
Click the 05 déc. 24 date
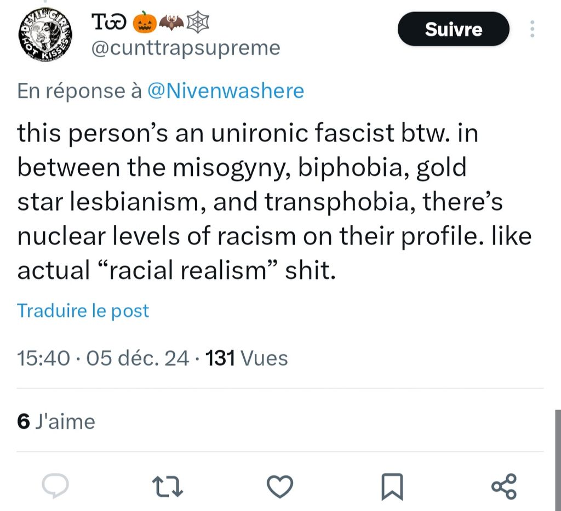pos(138,359)
